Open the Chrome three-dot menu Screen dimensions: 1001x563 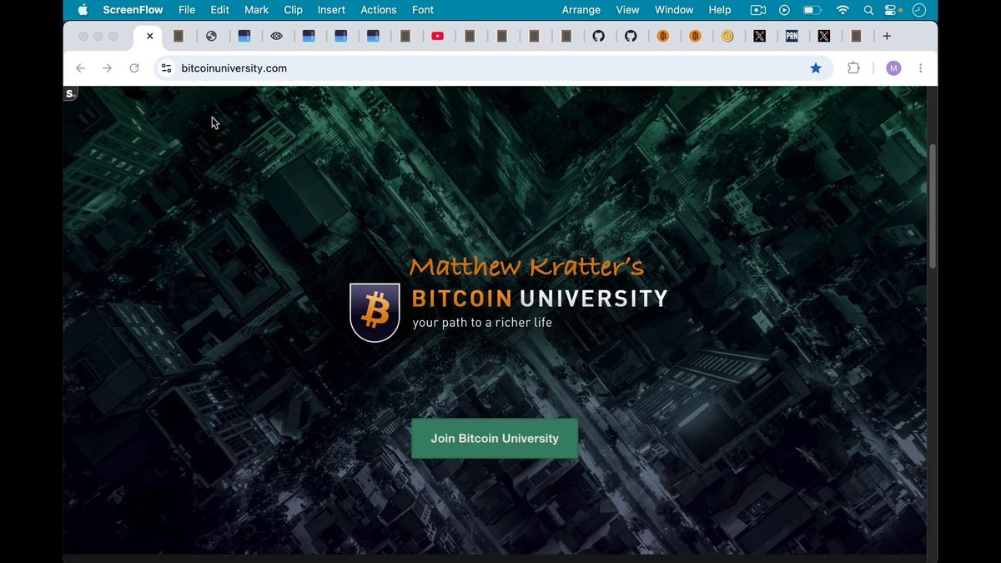click(920, 68)
